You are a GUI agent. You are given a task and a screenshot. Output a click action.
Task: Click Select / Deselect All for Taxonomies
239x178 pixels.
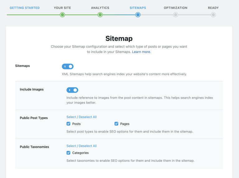[x=82, y=146]
